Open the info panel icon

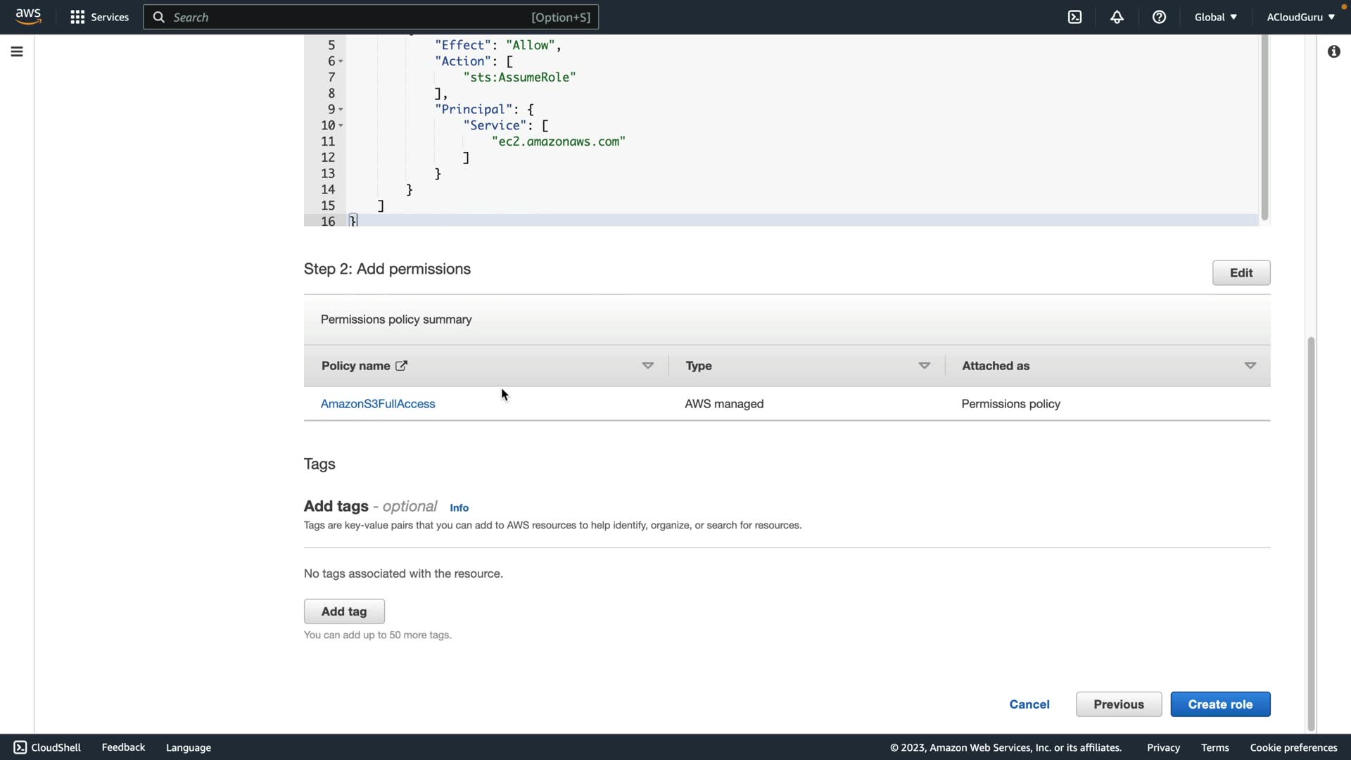tap(1333, 51)
